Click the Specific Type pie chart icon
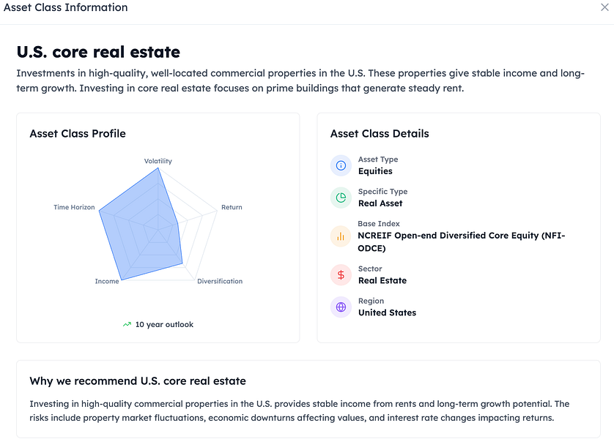The image size is (614, 439). tap(341, 198)
